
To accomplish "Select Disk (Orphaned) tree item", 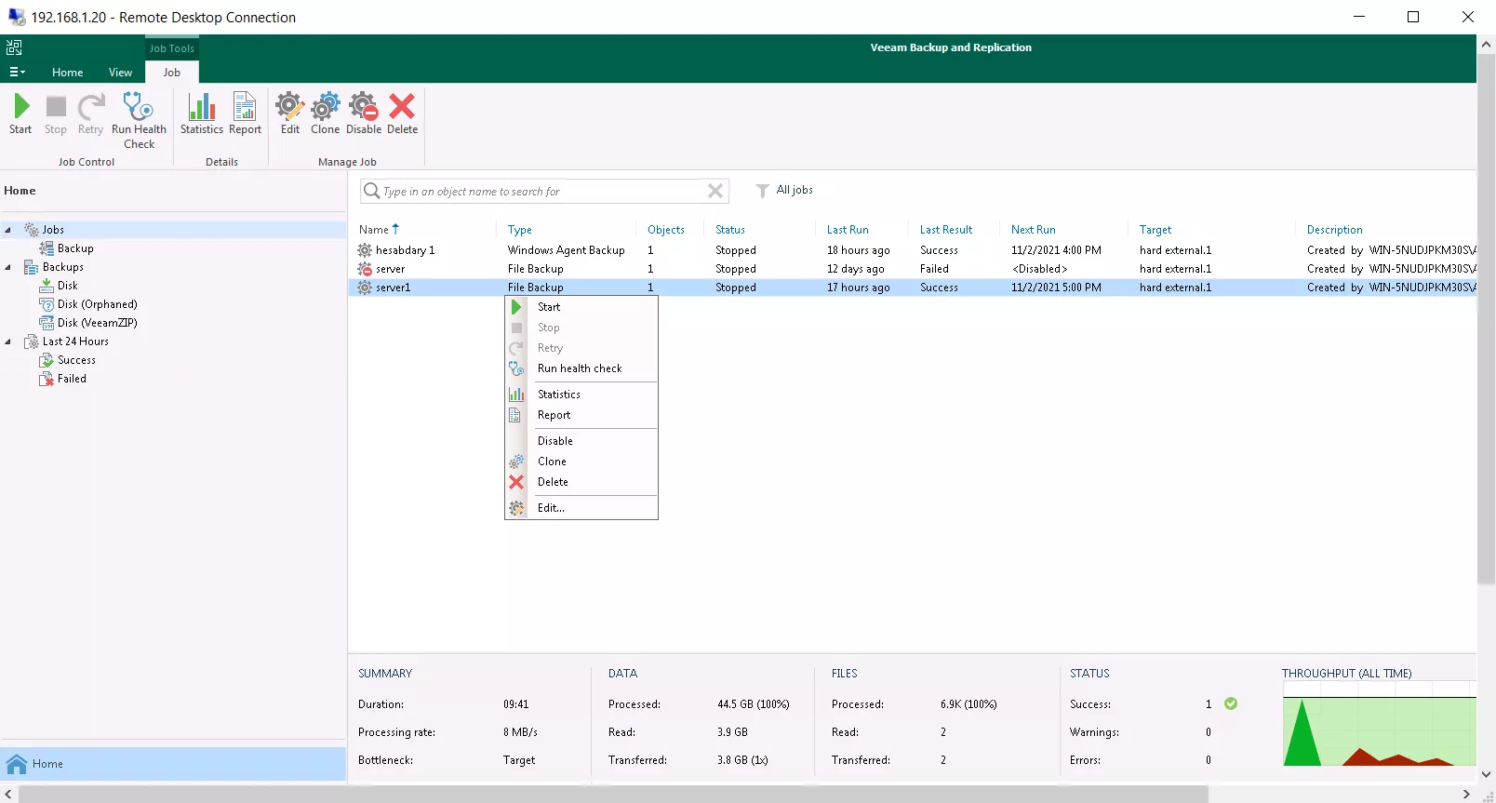I will [x=97, y=304].
